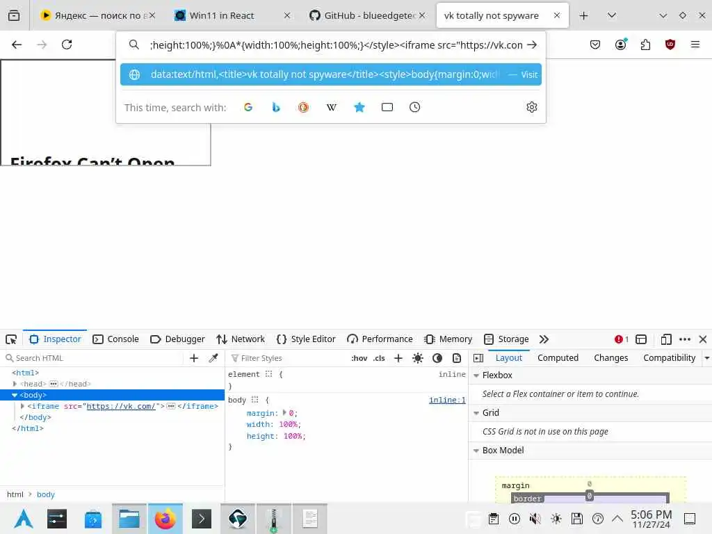The image size is (712, 534).
Task: Expand the iframe element node
Action: pyautogui.click(x=22, y=406)
